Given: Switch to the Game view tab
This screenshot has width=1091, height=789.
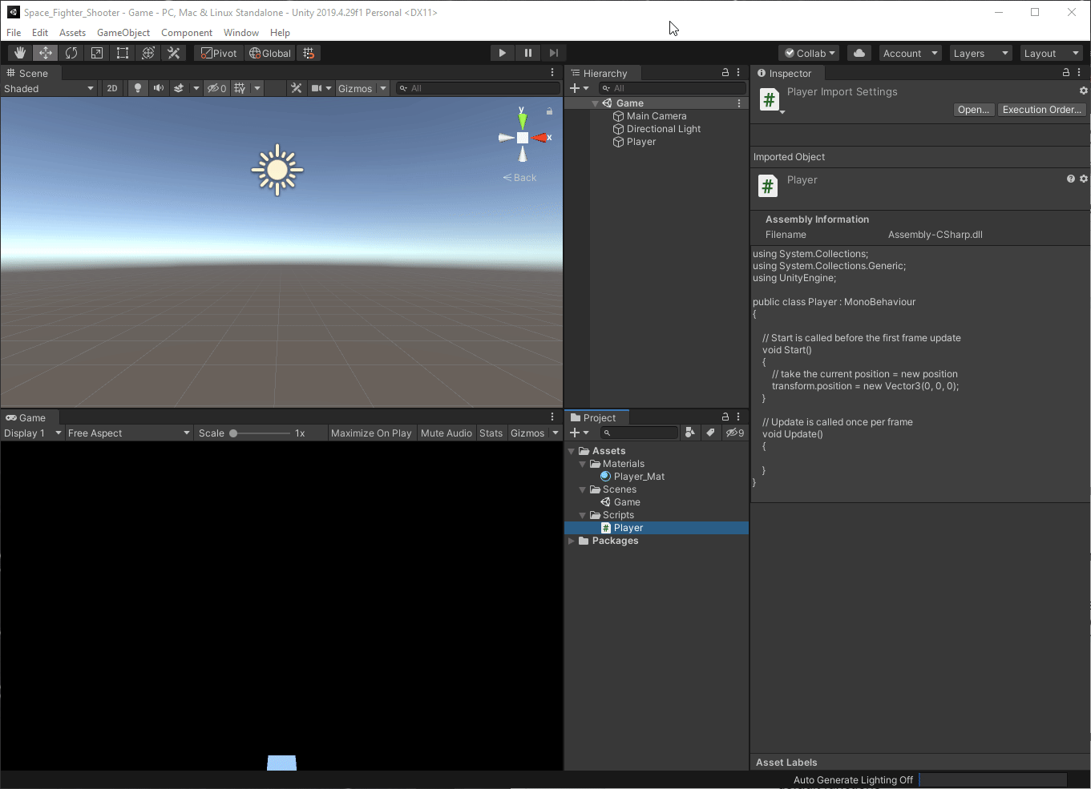Looking at the screenshot, I should click(29, 417).
